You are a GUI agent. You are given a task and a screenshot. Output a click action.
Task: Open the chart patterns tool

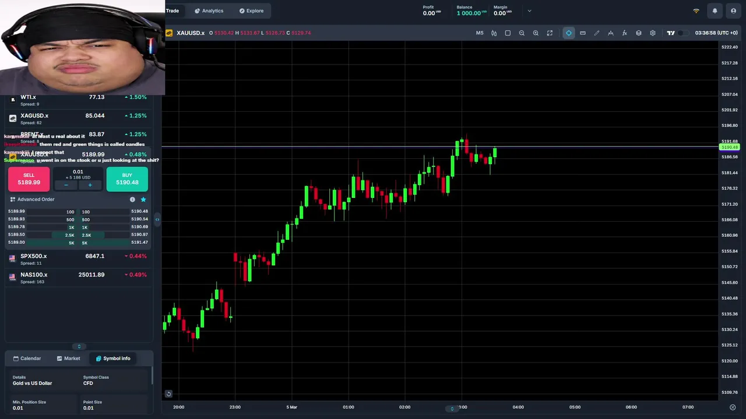pos(611,33)
